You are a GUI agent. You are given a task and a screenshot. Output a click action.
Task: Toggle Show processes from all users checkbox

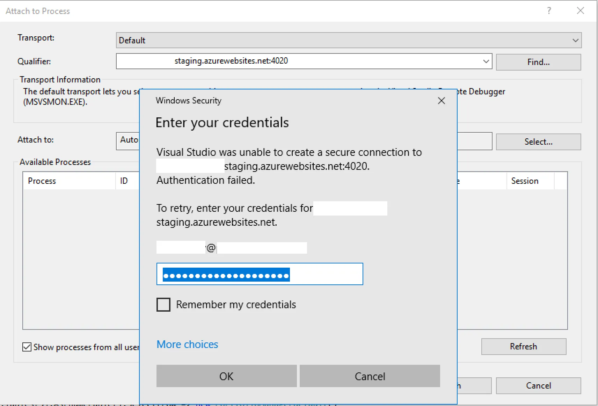[x=27, y=347]
